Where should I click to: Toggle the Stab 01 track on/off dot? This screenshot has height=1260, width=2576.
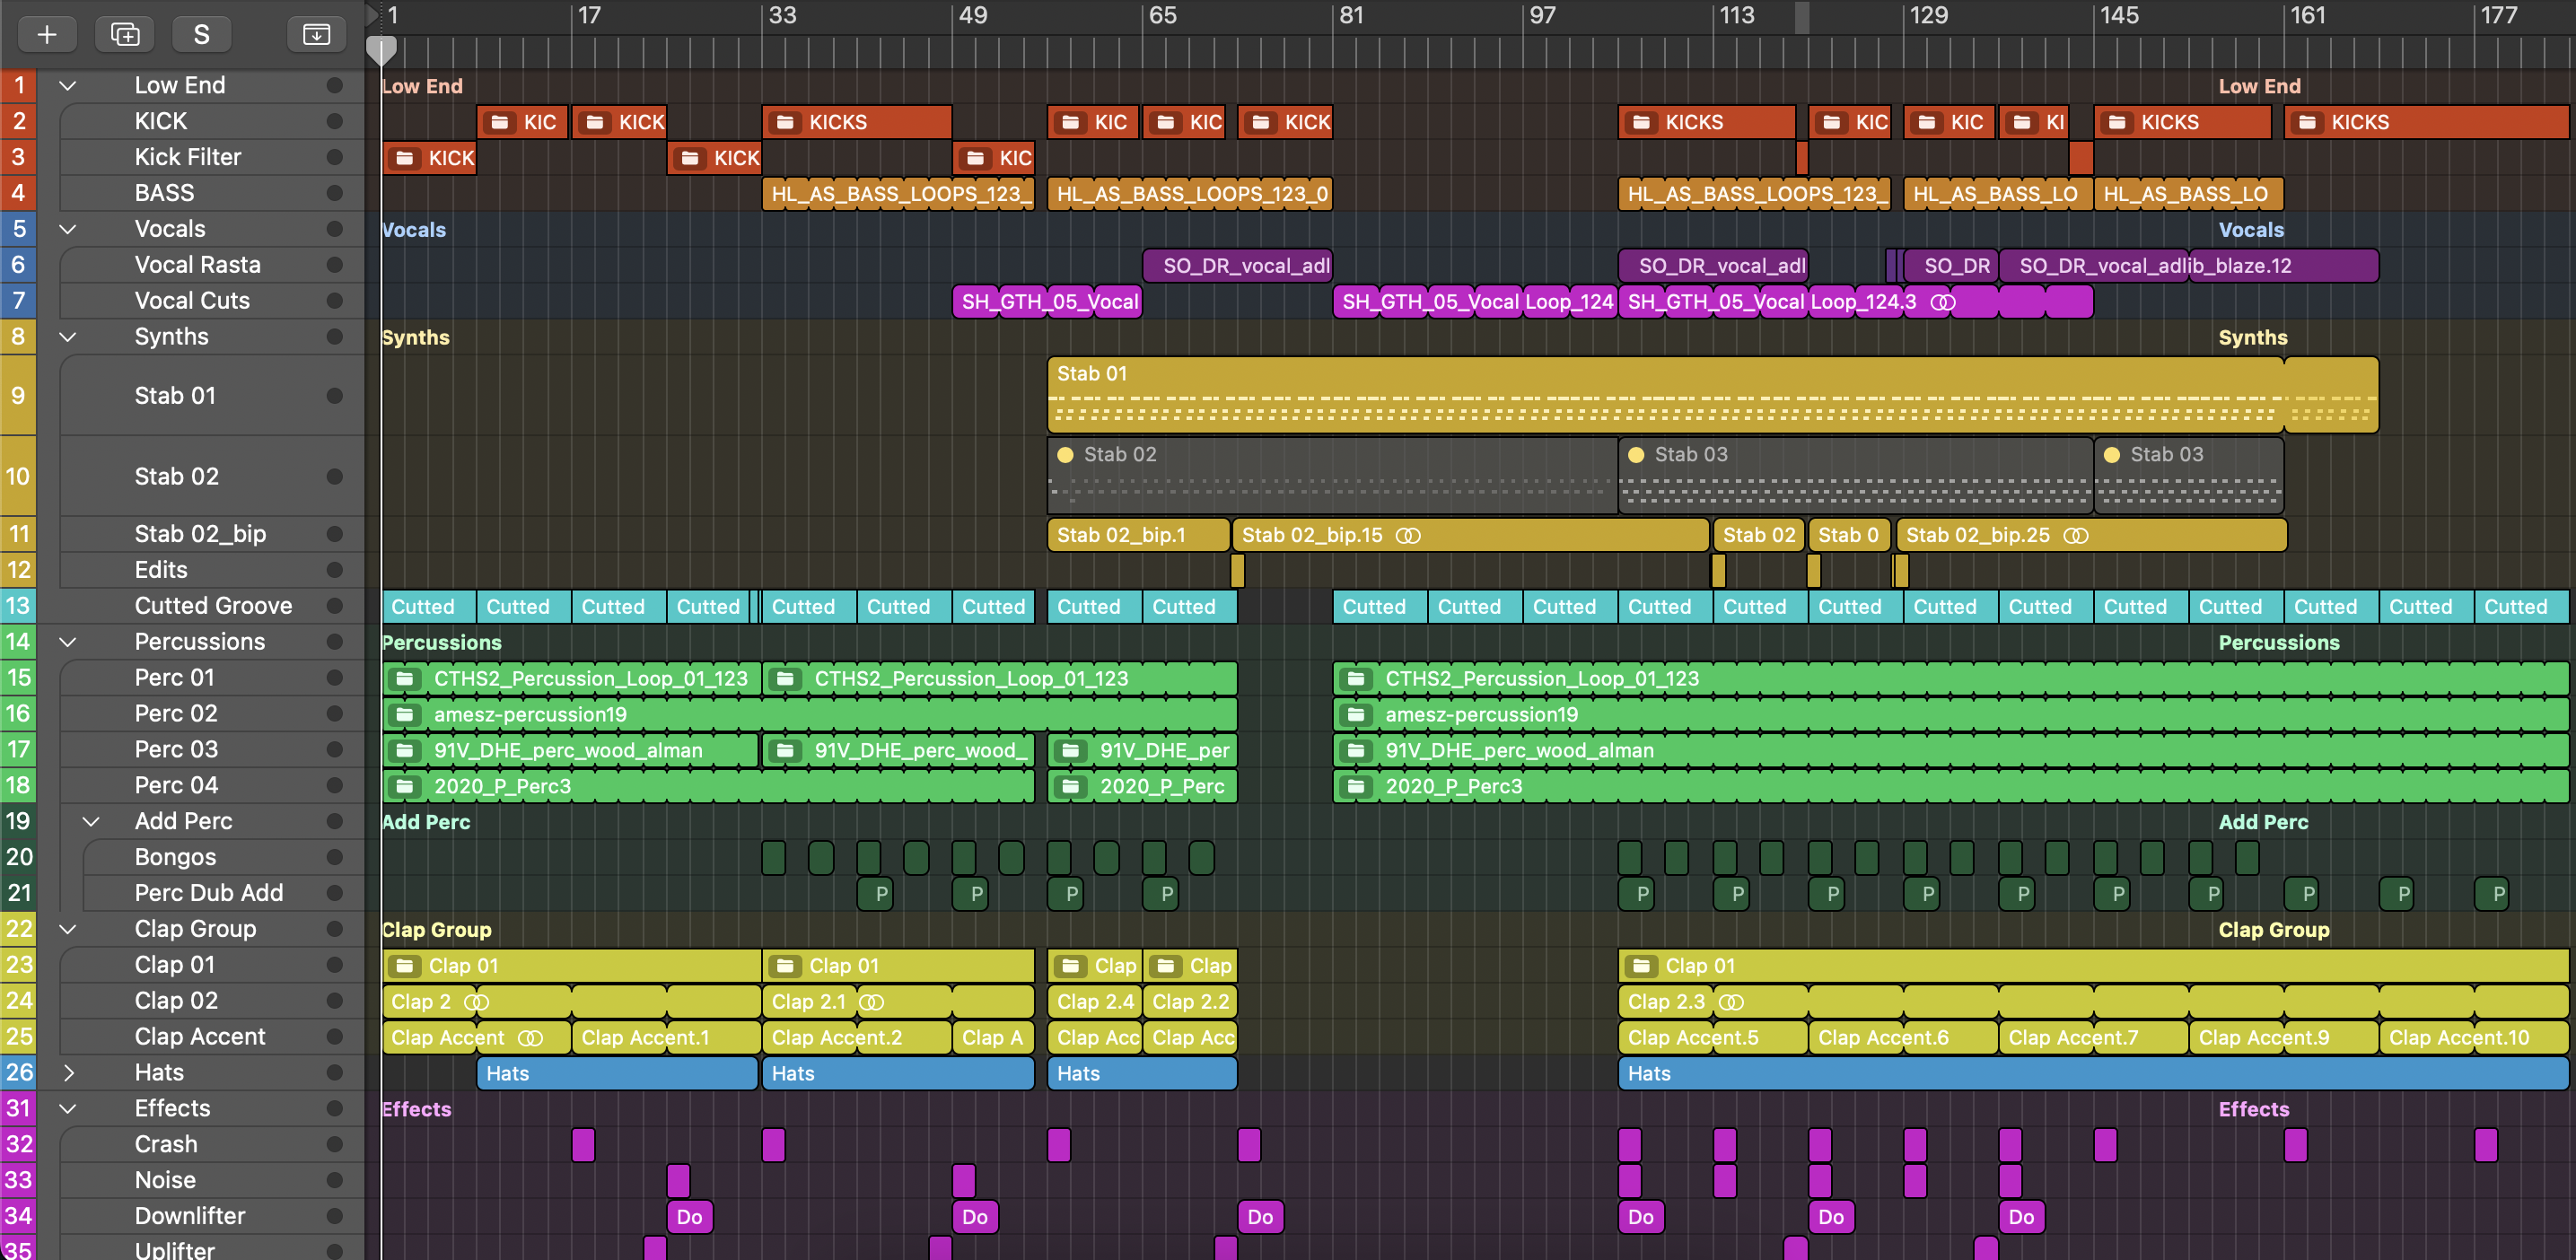coord(334,396)
